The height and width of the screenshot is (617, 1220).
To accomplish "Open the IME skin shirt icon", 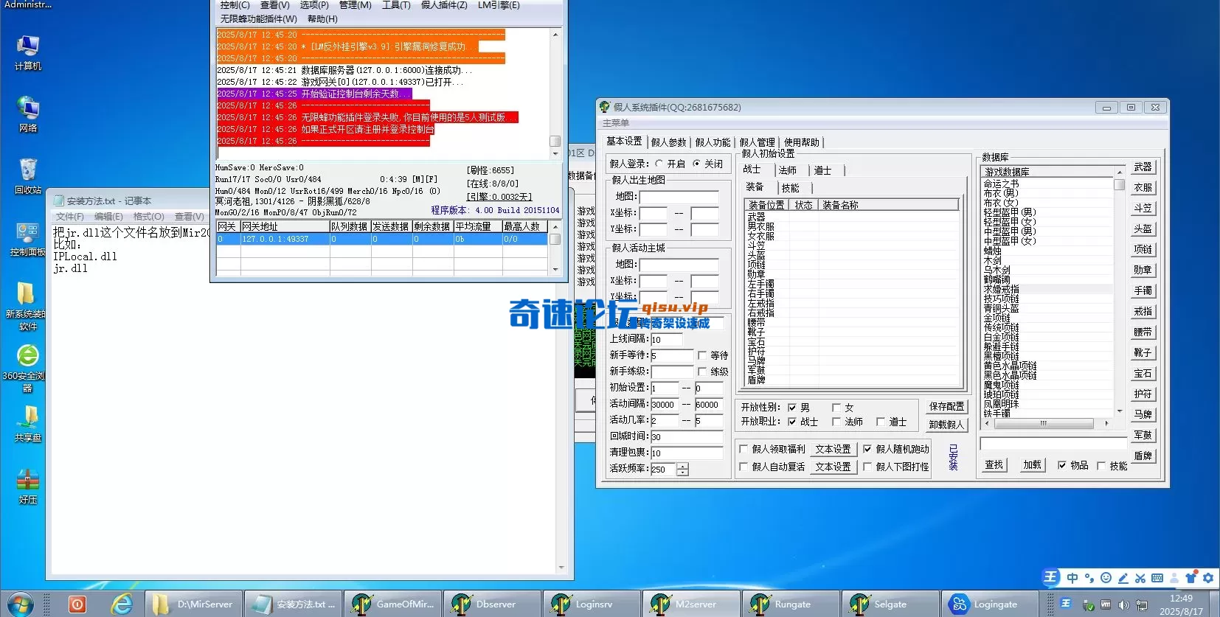I will click(1190, 578).
